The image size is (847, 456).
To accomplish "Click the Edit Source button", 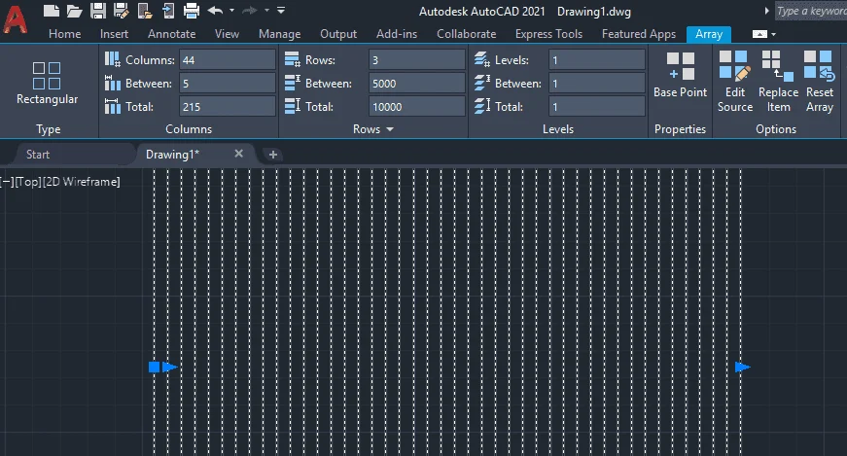I will click(735, 82).
